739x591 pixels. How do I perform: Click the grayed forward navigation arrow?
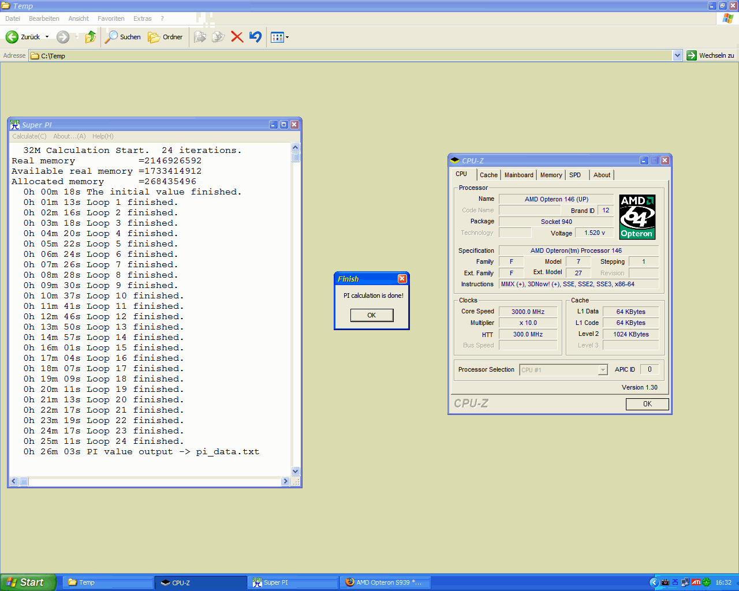coord(63,37)
